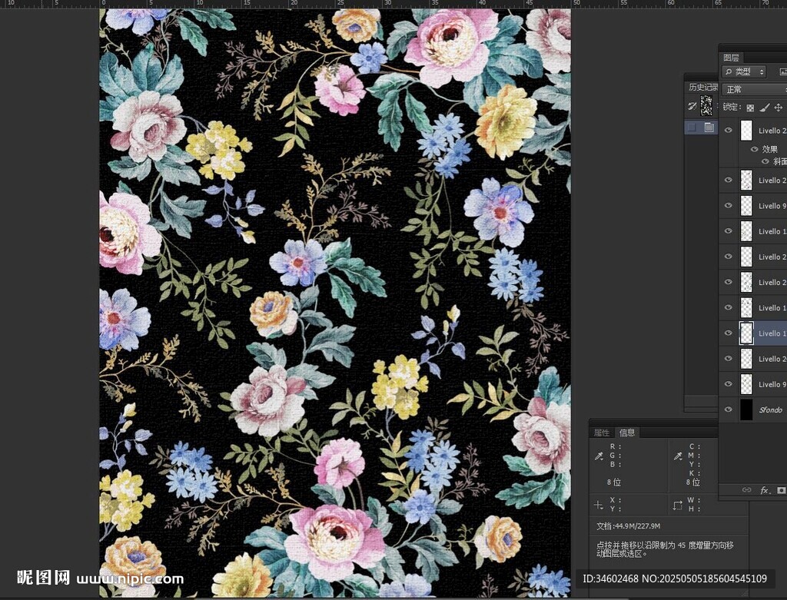Image resolution: width=787 pixels, height=600 pixels.
Task: Toggle lock image pixels brush icon
Action: point(765,108)
